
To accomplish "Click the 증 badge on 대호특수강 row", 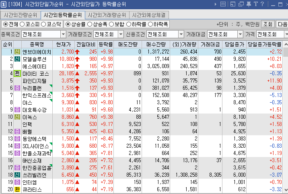I will [17, 109].
